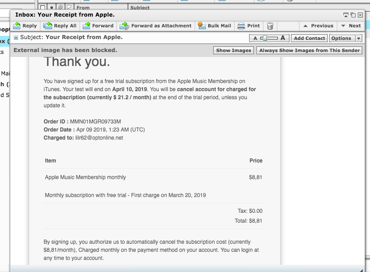Click the Price column header

tap(256, 161)
